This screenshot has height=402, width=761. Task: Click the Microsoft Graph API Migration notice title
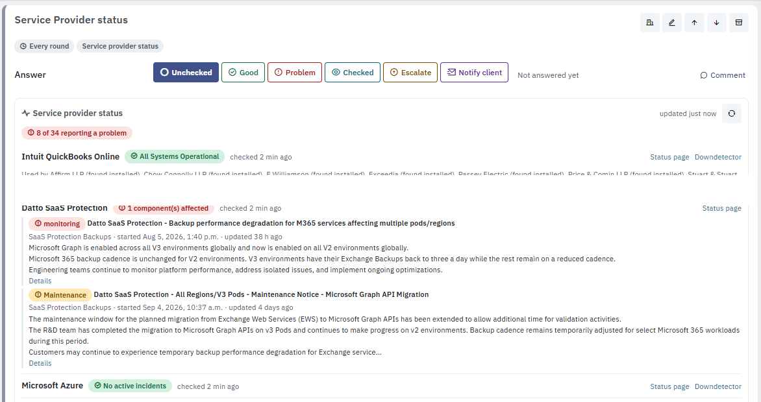pyautogui.click(x=261, y=294)
